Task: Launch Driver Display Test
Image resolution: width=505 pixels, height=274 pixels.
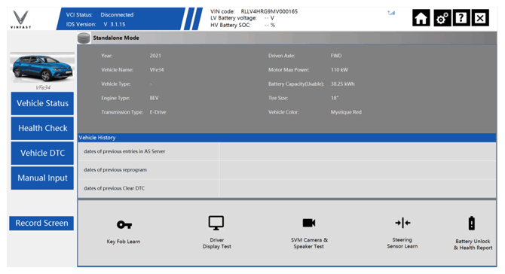Action: point(217,232)
